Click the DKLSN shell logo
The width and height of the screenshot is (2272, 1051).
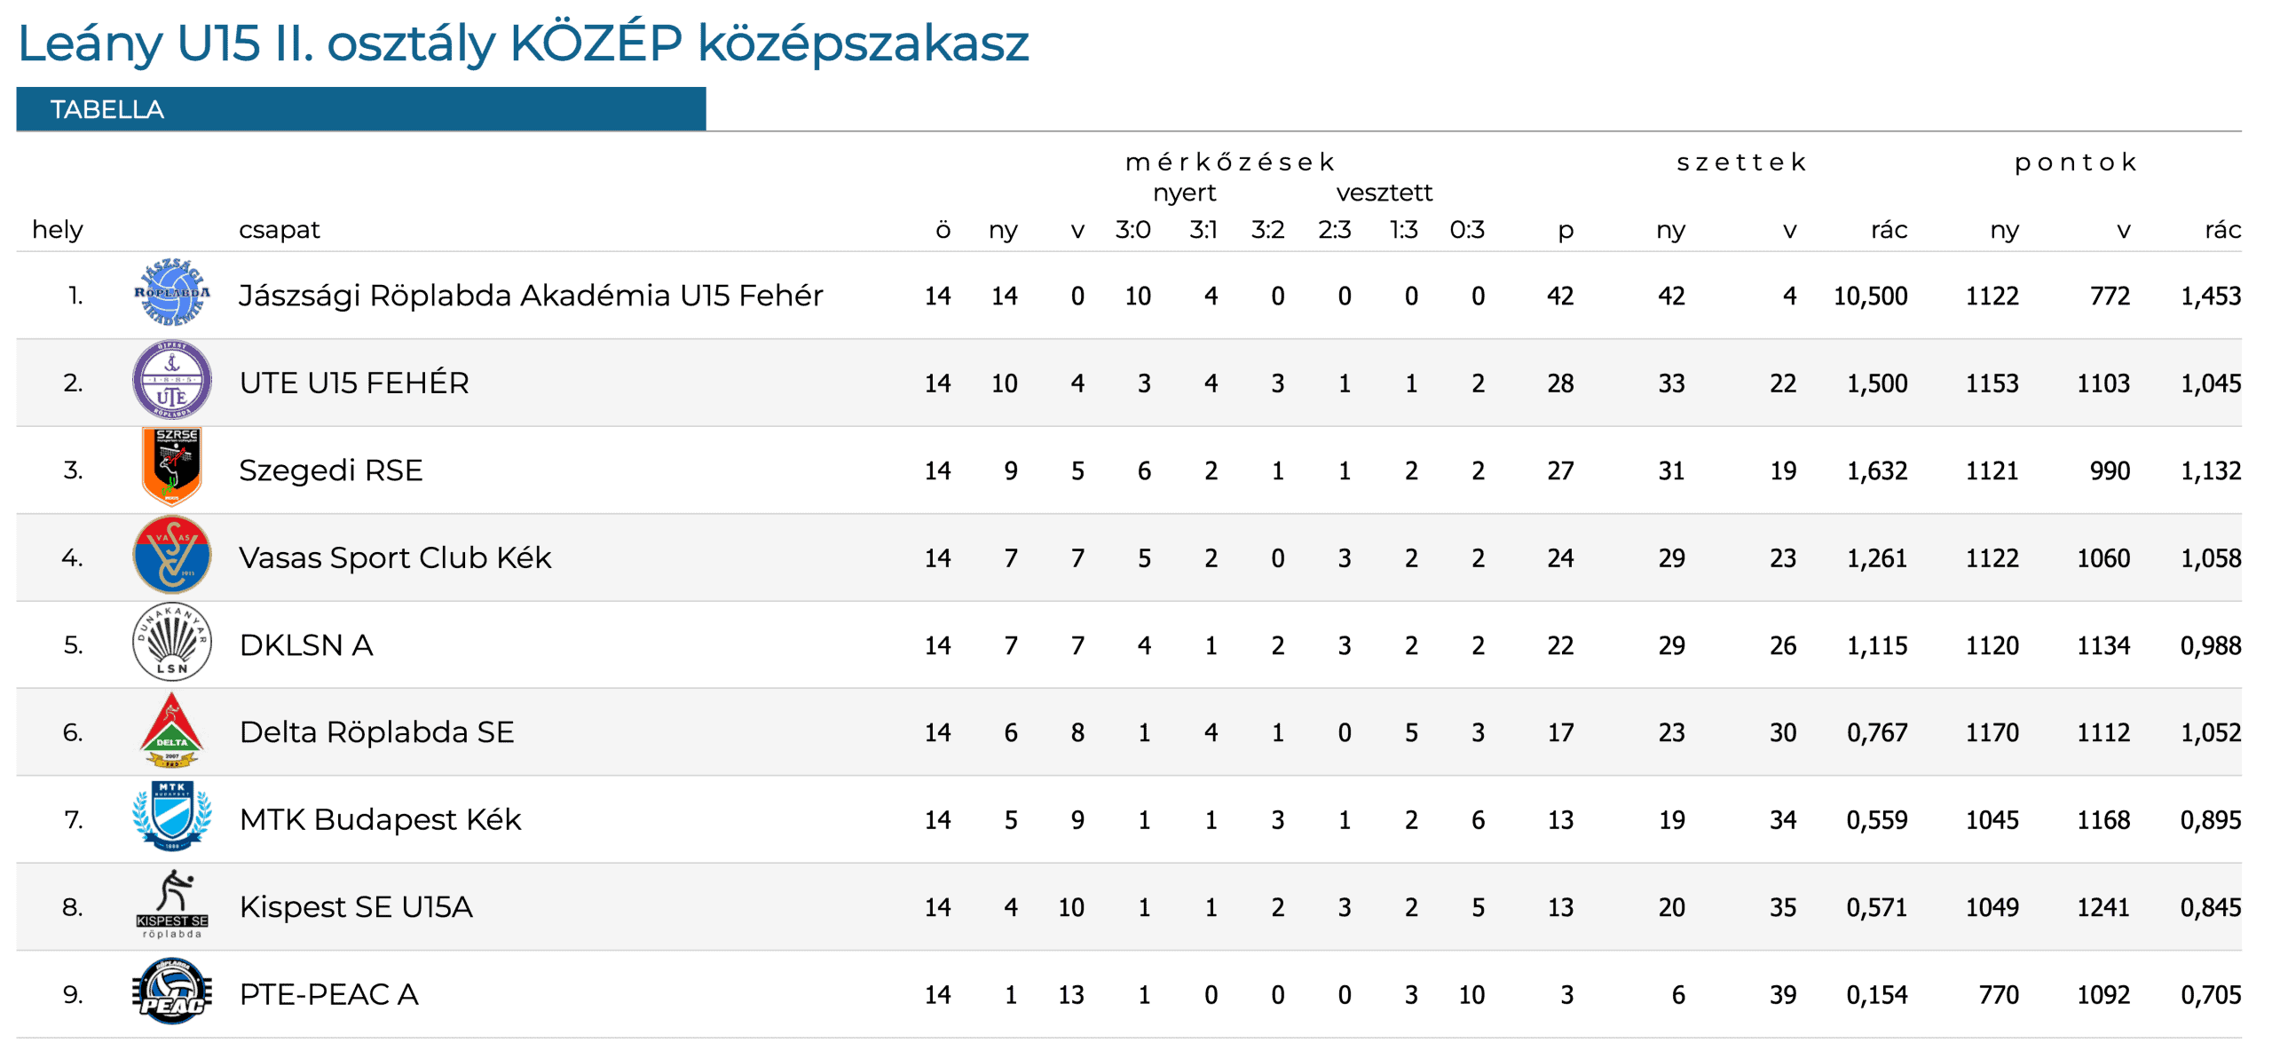click(x=171, y=643)
